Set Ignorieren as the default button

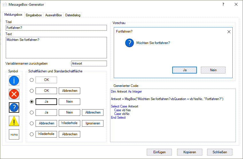(x=93, y=123)
